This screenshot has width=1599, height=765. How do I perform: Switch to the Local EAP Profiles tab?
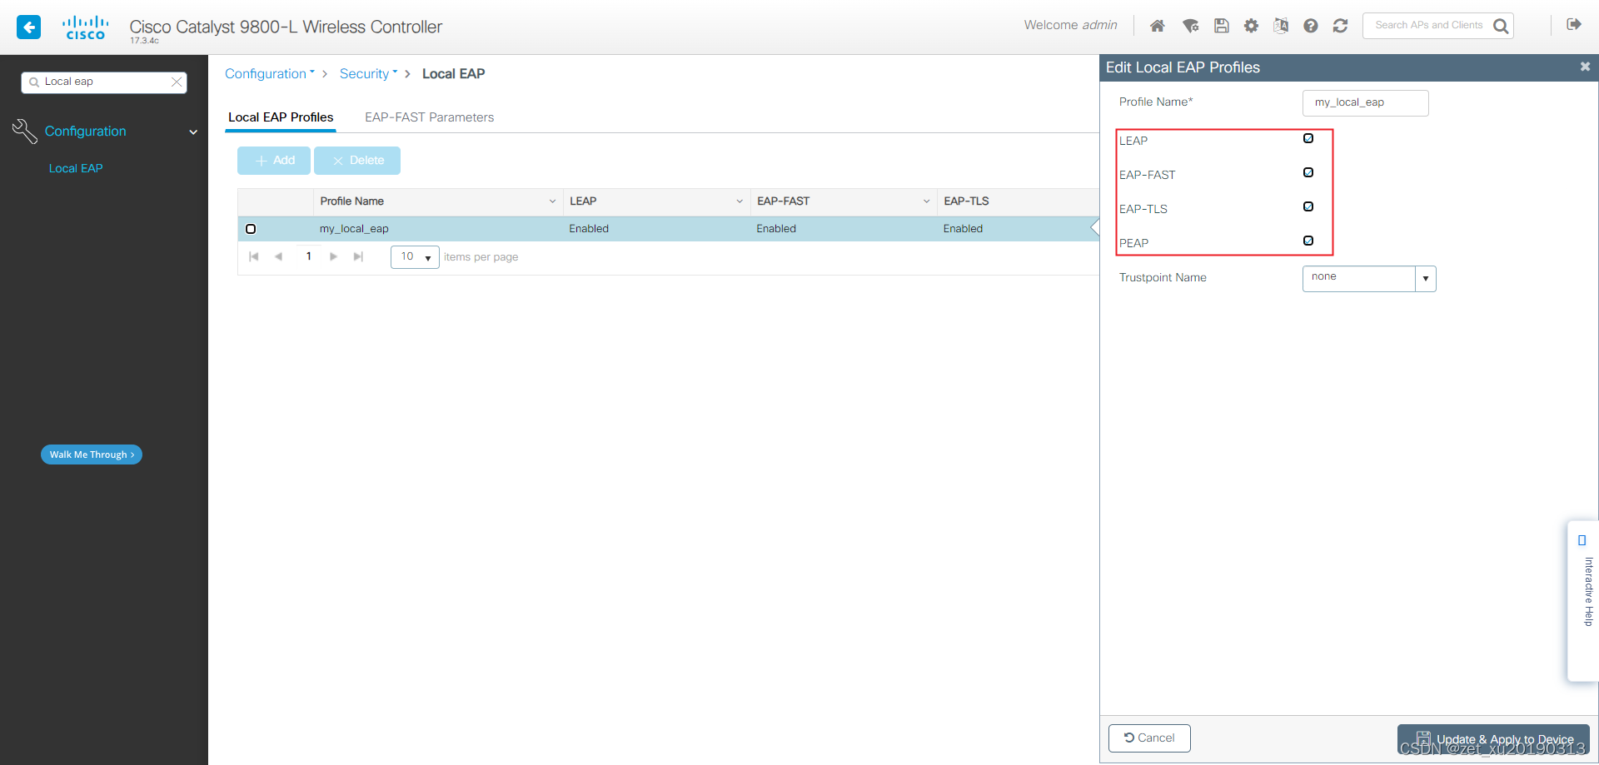pyautogui.click(x=281, y=117)
